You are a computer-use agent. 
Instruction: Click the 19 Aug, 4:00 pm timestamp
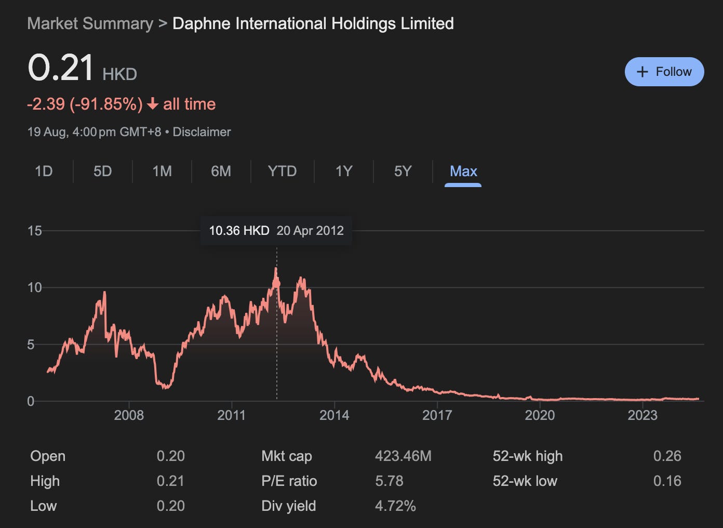(94, 132)
